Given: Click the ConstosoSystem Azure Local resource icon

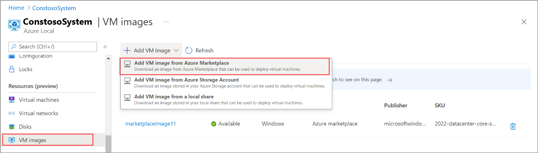Looking at the screenshot, I should [14, 25].
